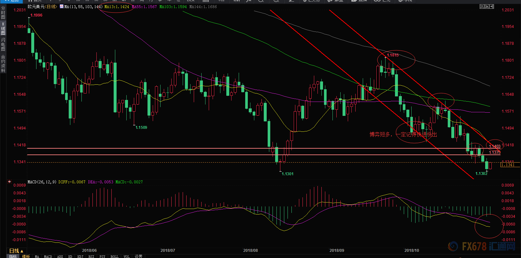Click the DEA:-0.0053 readout
This screenshot has height=258, width=521.
[x=101, y=182]
